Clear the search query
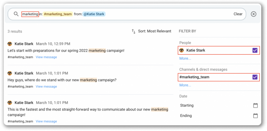267x131 pixels. pyautogui.click(x=238, y=14)
